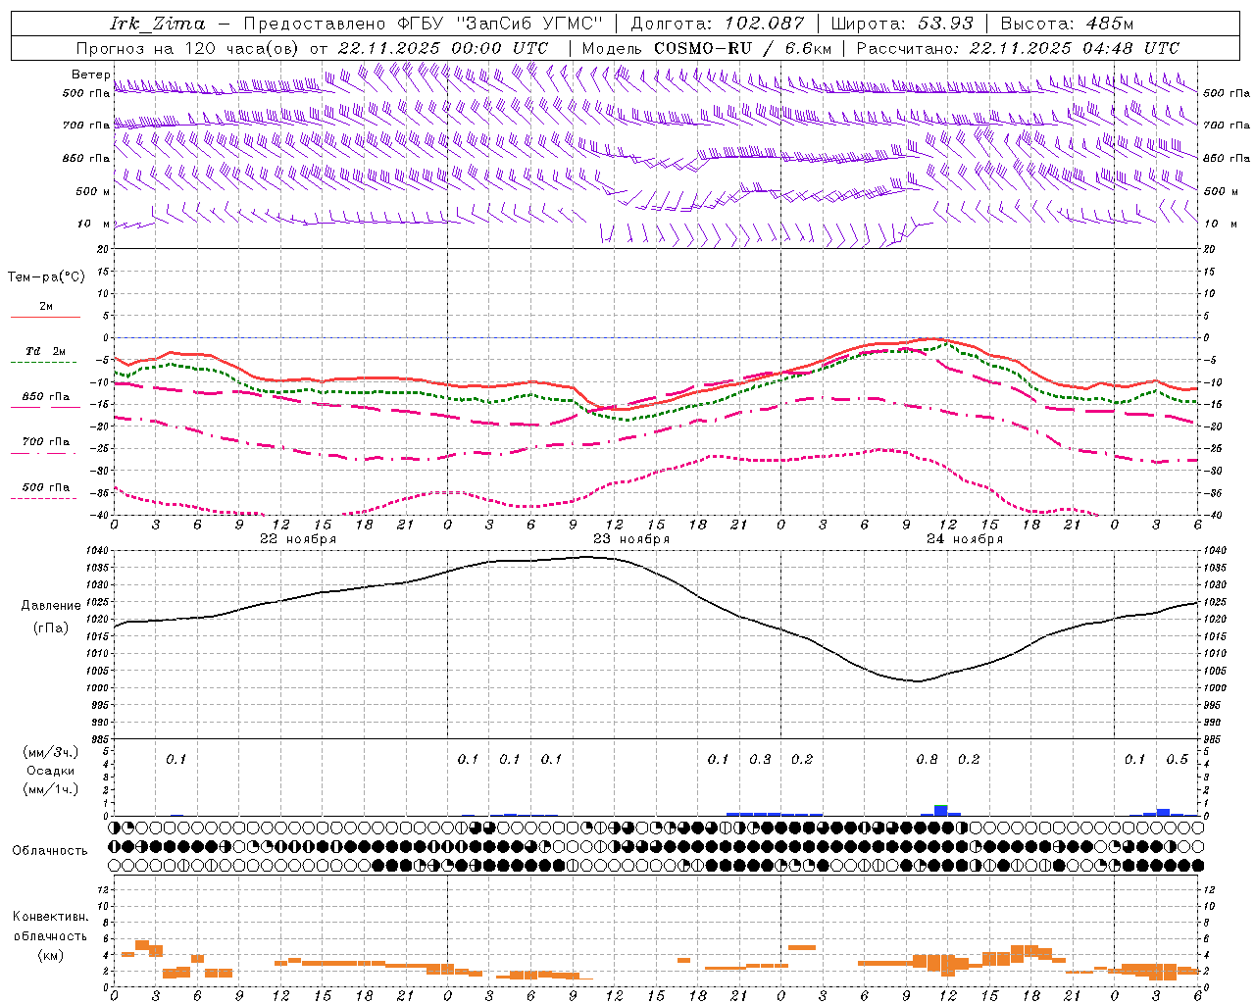Click the 2м temperature legend entry
This screenshot has height=1004, width=1255.
[x=46, y=307]
